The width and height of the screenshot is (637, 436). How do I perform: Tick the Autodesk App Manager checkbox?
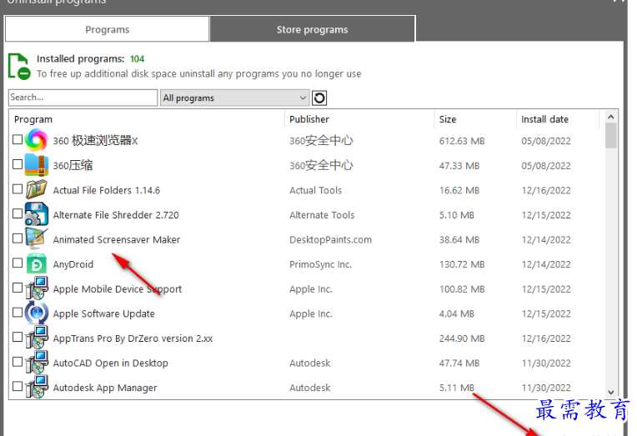tap(18, 387)
